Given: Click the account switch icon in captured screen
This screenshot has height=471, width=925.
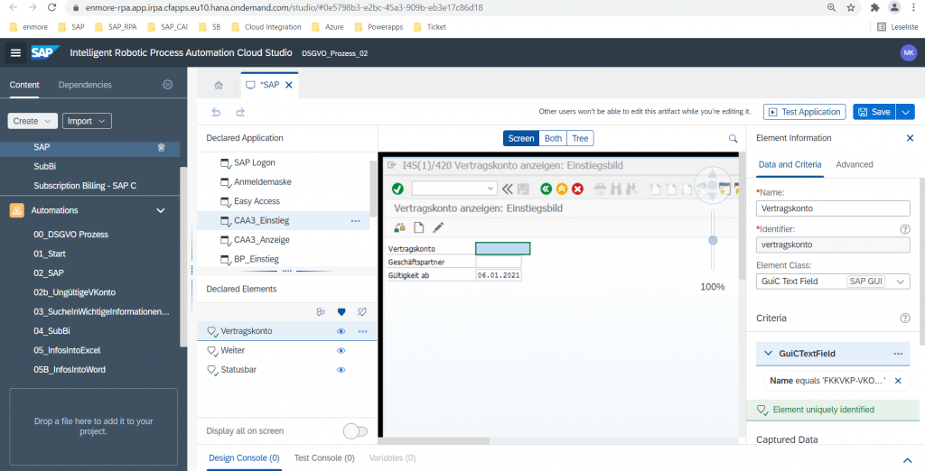Looking at the screenshot, I should (x=400, y=227).
